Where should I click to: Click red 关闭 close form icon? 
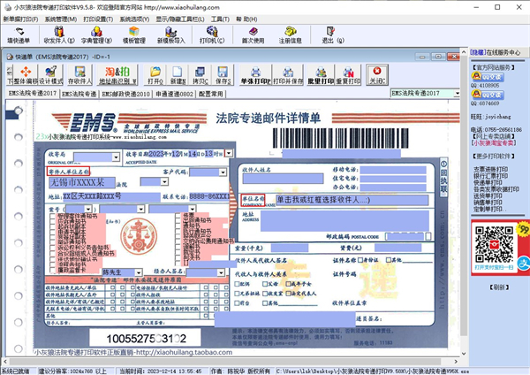click(377, 75)
